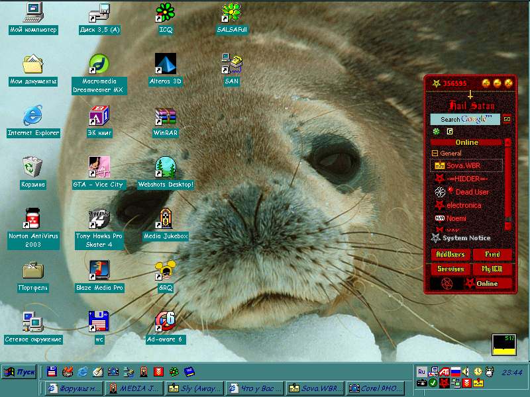Viewport: 530px width, 397px height.
Task: Open the Online status menu at panel bottom
Action: click(x=487, y=284)
